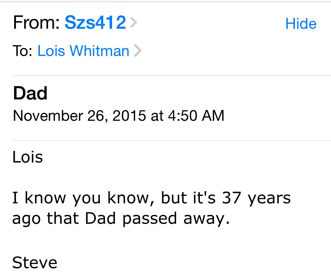Image resolution: width=331 pixels, height=275 pixels.
Task: Tap the chevron next to Szs412
Action: coord(134,22)
